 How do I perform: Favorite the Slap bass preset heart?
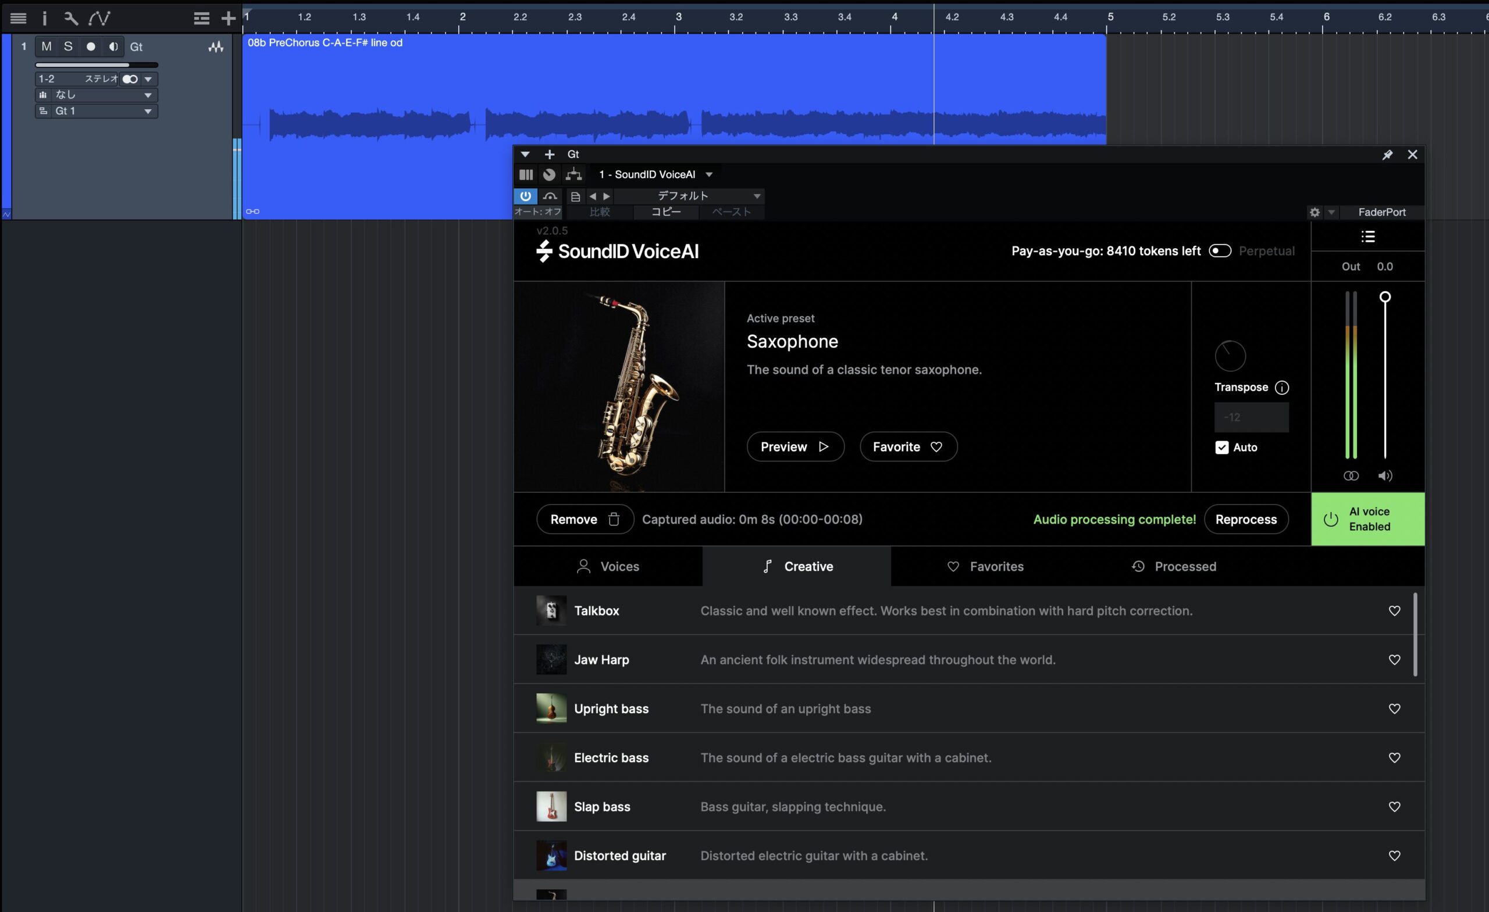click(1394, 806)
